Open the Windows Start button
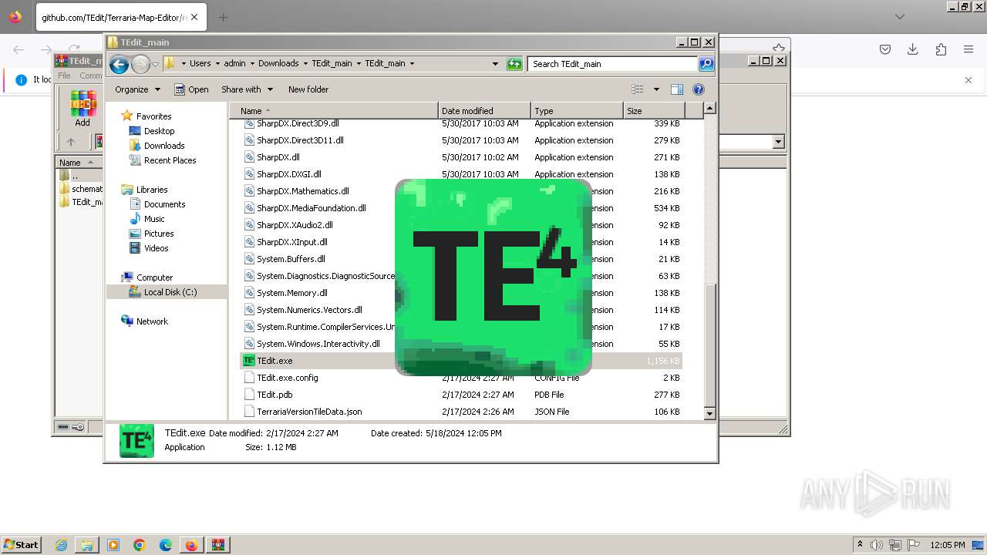The image size is (987, 555). pyautogui.click(x=22, y=545)
